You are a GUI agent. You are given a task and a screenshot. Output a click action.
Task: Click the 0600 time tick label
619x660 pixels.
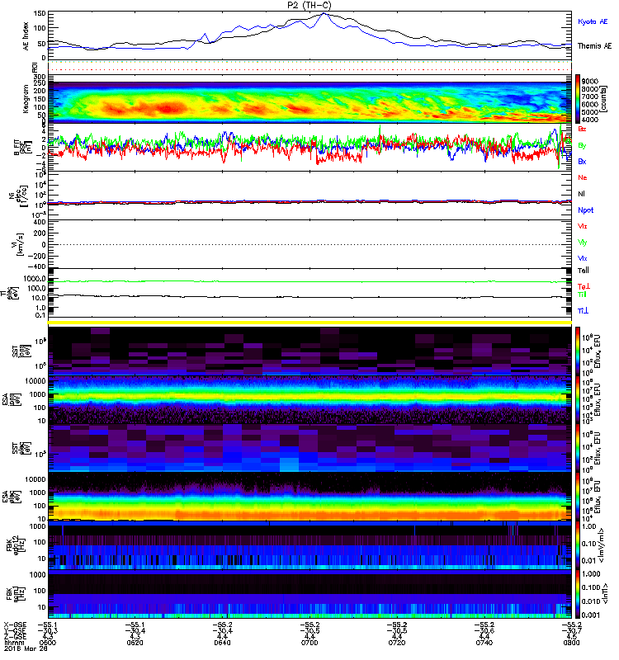(48, 643)
